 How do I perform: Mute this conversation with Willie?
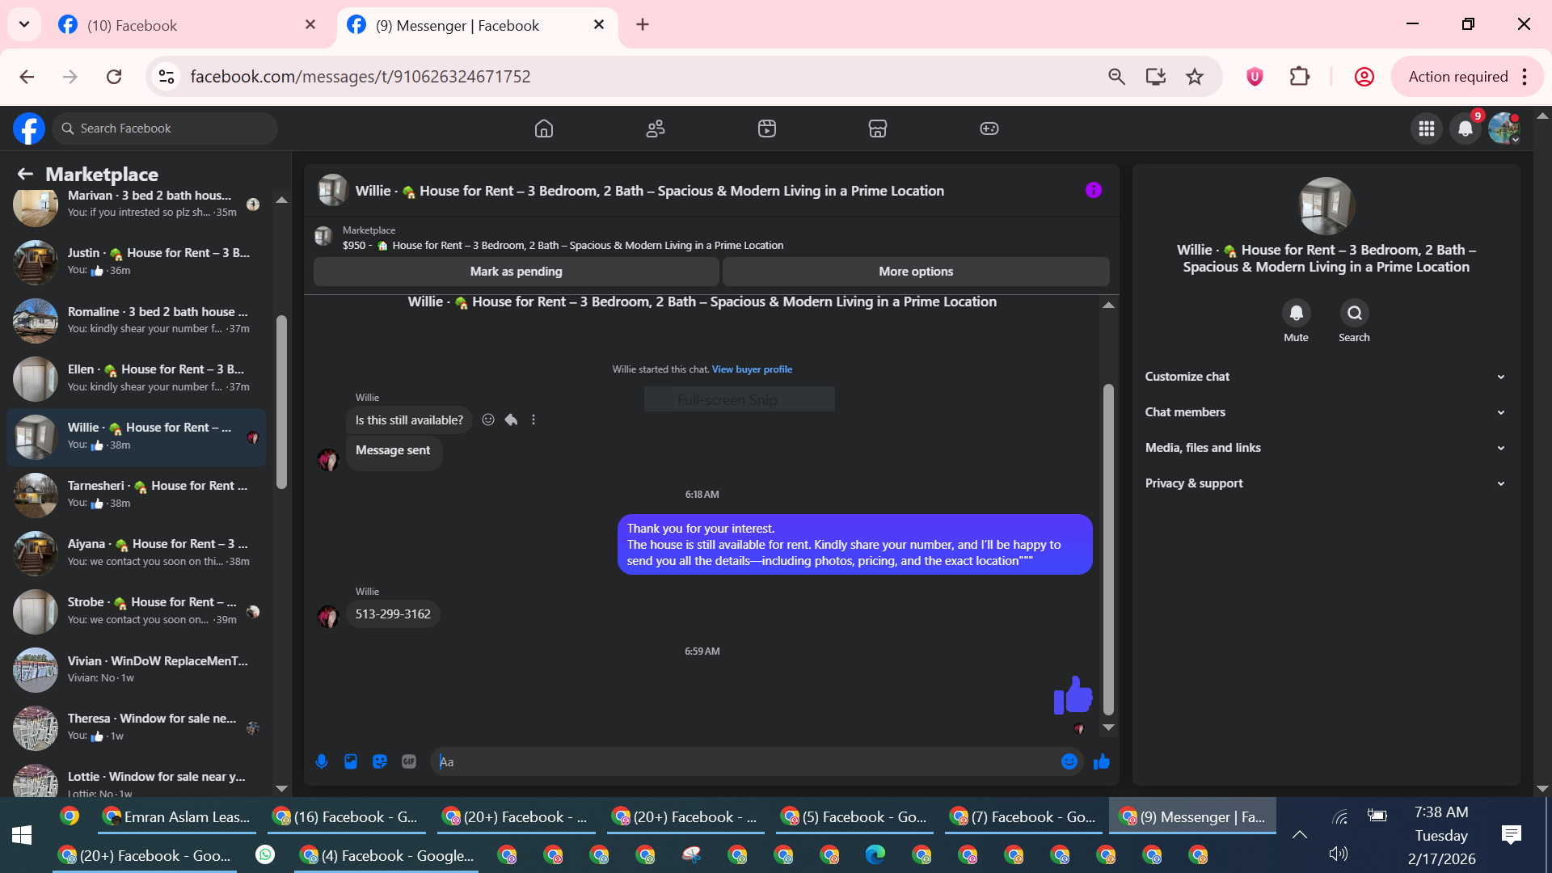[x=1296, y=313]
